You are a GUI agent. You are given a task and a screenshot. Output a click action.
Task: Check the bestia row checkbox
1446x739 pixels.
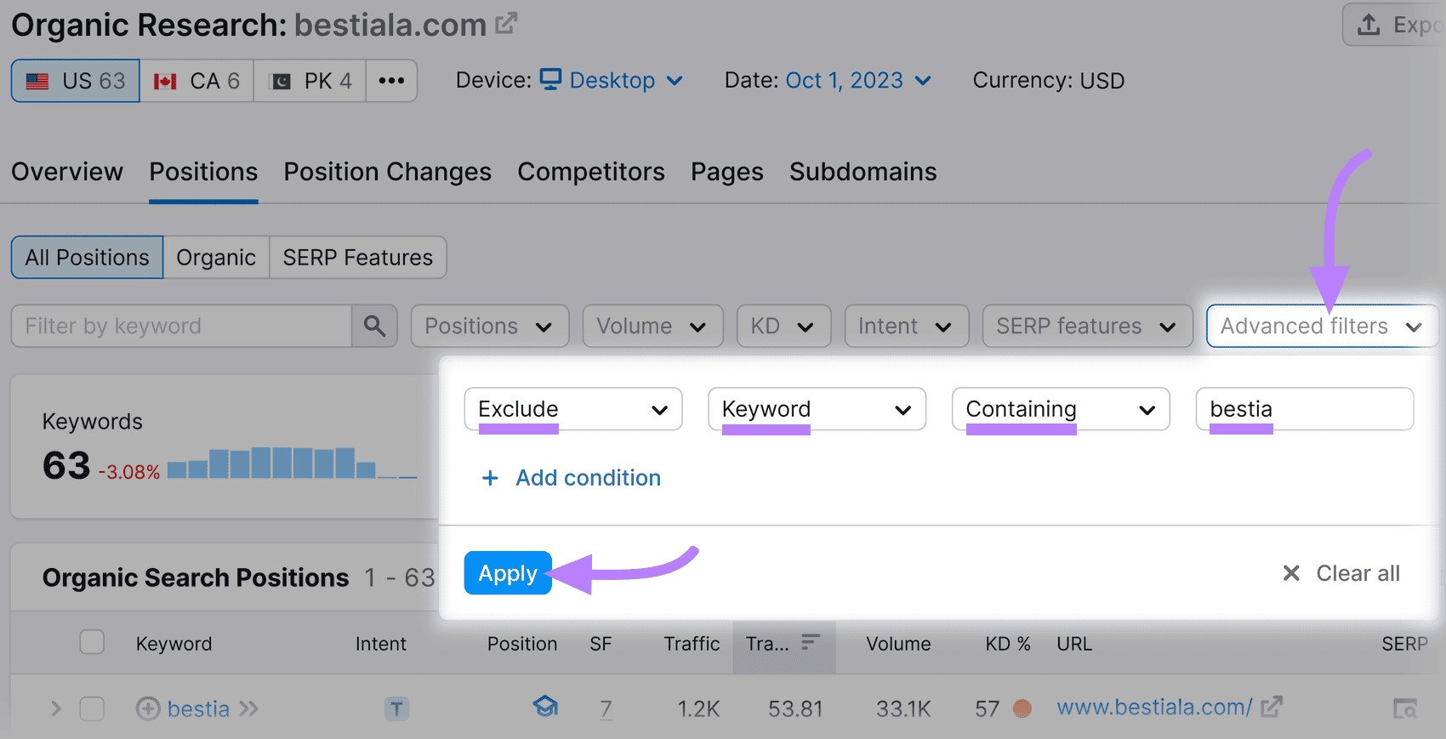point(92,708)
